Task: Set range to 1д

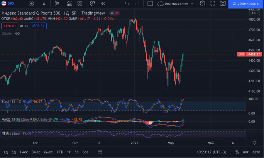Action: click(6, 152)
